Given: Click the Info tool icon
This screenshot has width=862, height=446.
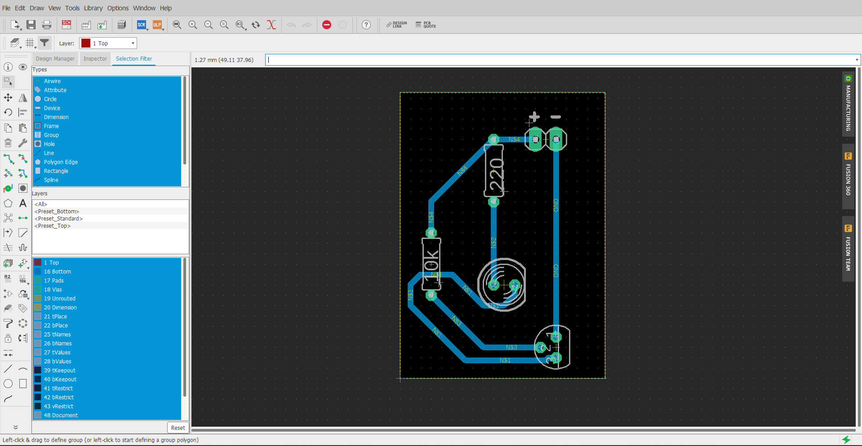Looking at the screenshot, I should [8, 67].
